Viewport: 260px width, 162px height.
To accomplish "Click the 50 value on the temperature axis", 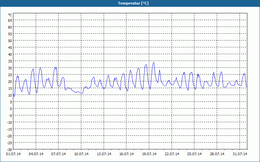I will coord(10,41).
